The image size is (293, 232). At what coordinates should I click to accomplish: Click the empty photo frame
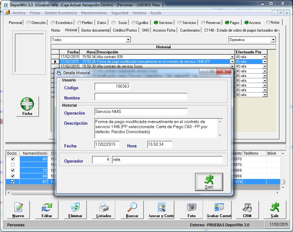pos(29,53)
